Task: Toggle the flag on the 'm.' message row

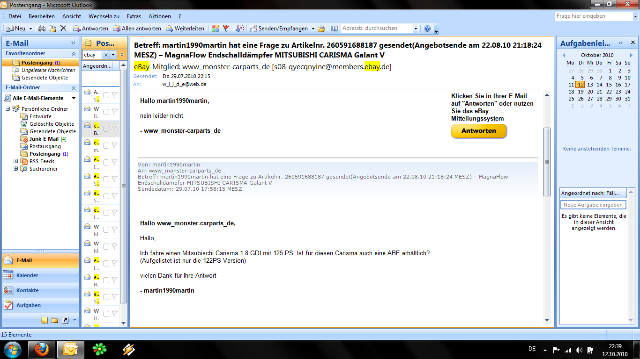Action: pyautogui.click(x=115, y=145)
